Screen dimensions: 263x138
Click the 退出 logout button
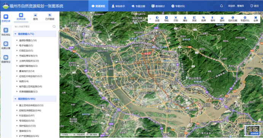click(255, 6)
